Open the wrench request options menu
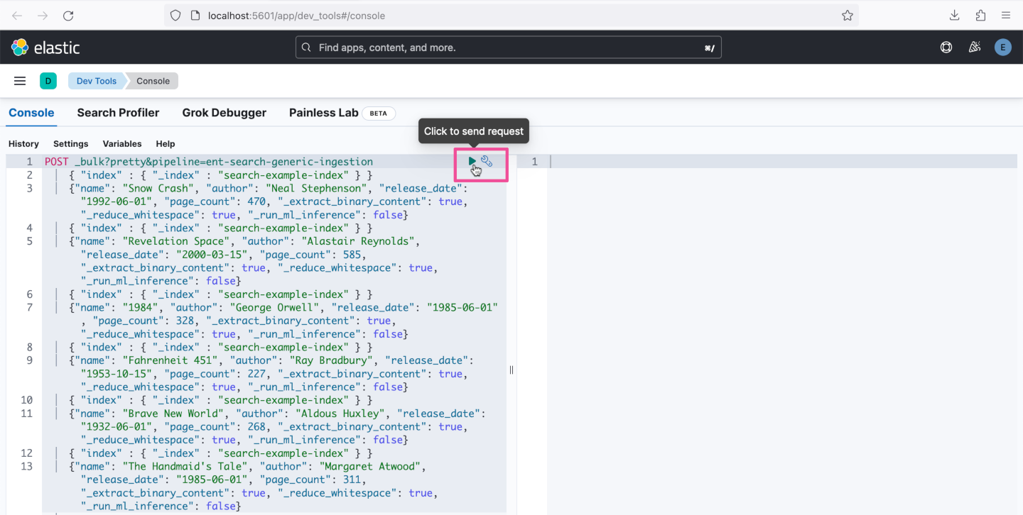Viewport: 1023px width, 515px height. click(x=487, y=162)
